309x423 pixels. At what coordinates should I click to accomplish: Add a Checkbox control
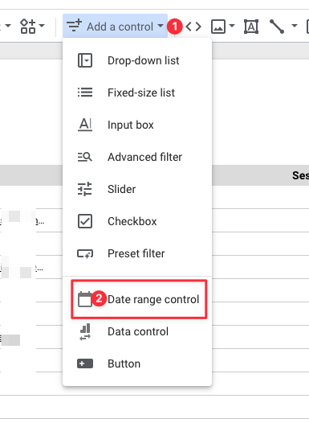click(x=137, y=221)
